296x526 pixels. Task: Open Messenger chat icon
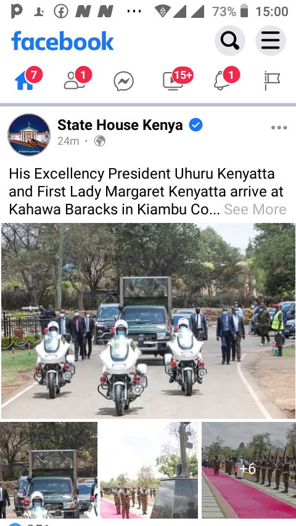[x=123, y=81]
